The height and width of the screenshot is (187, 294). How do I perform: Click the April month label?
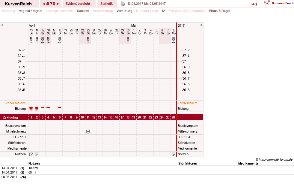point(32,25)
